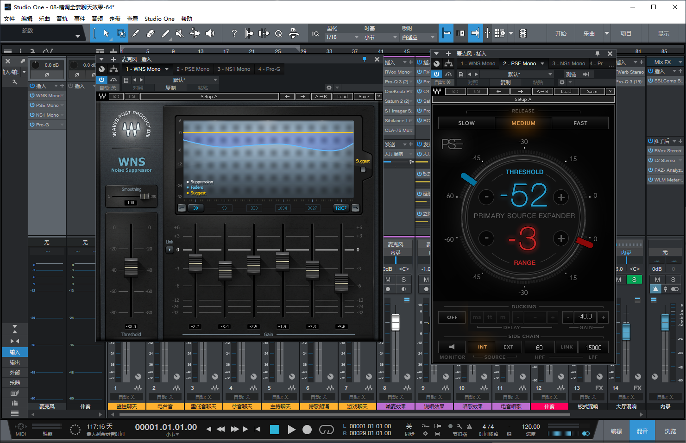This screenshot has width=686, height=443.
Task: Turn off the PSE Ducking OFF toggle
Action: 452,317
